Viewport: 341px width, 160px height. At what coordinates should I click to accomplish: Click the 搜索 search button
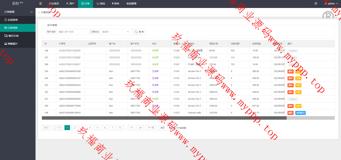[139, 32]
